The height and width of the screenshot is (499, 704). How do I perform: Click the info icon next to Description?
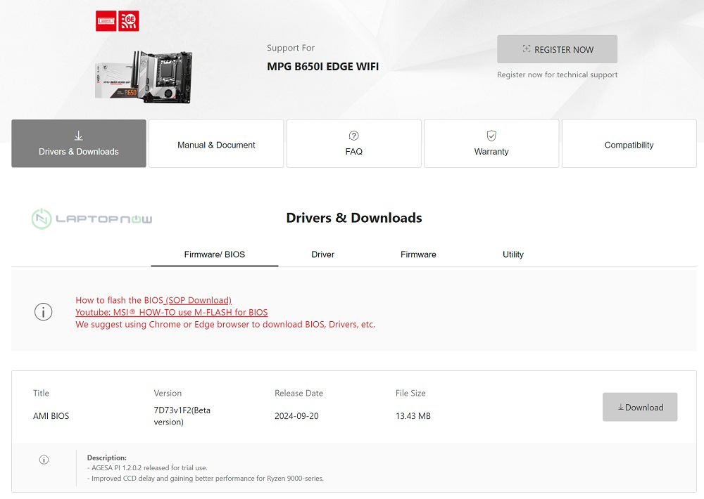pos(44,460)
